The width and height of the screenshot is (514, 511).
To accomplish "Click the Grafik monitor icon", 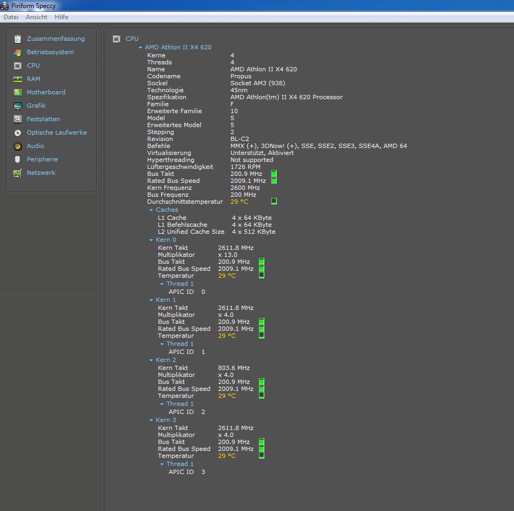I will (18, 106).
